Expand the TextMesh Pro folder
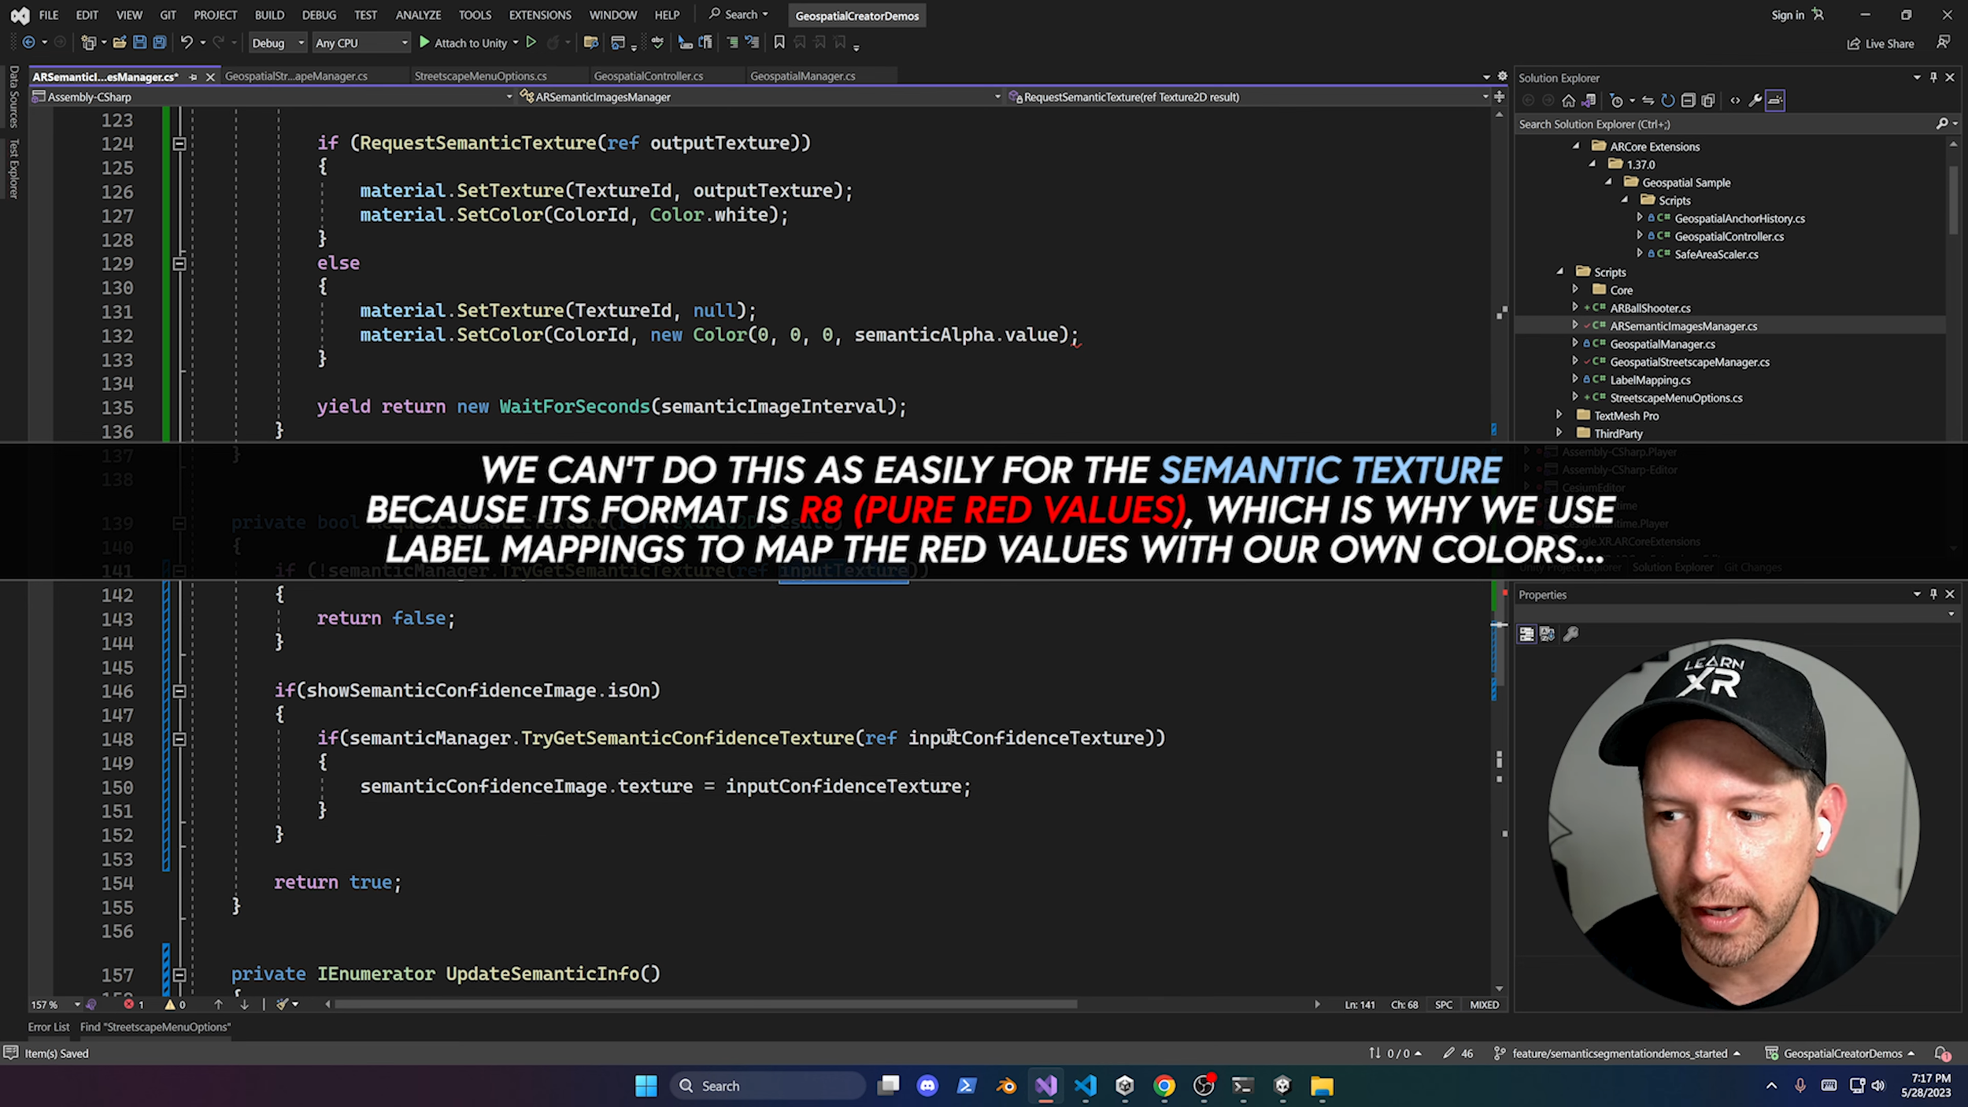This screenshot has width=1968, height=1107. 1559,415
